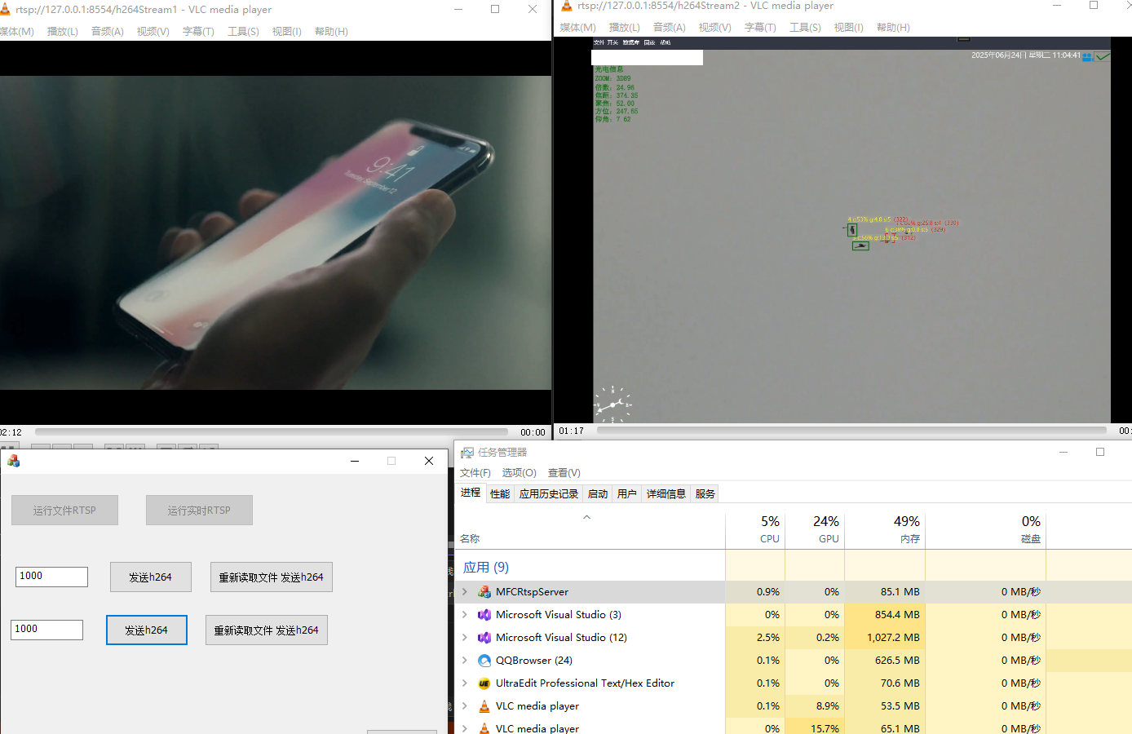Image resolution: width=1132 pixels, height=734 pixels.
Task: Click the 发送h264 button without focus outline
Action: click(151, 577)
